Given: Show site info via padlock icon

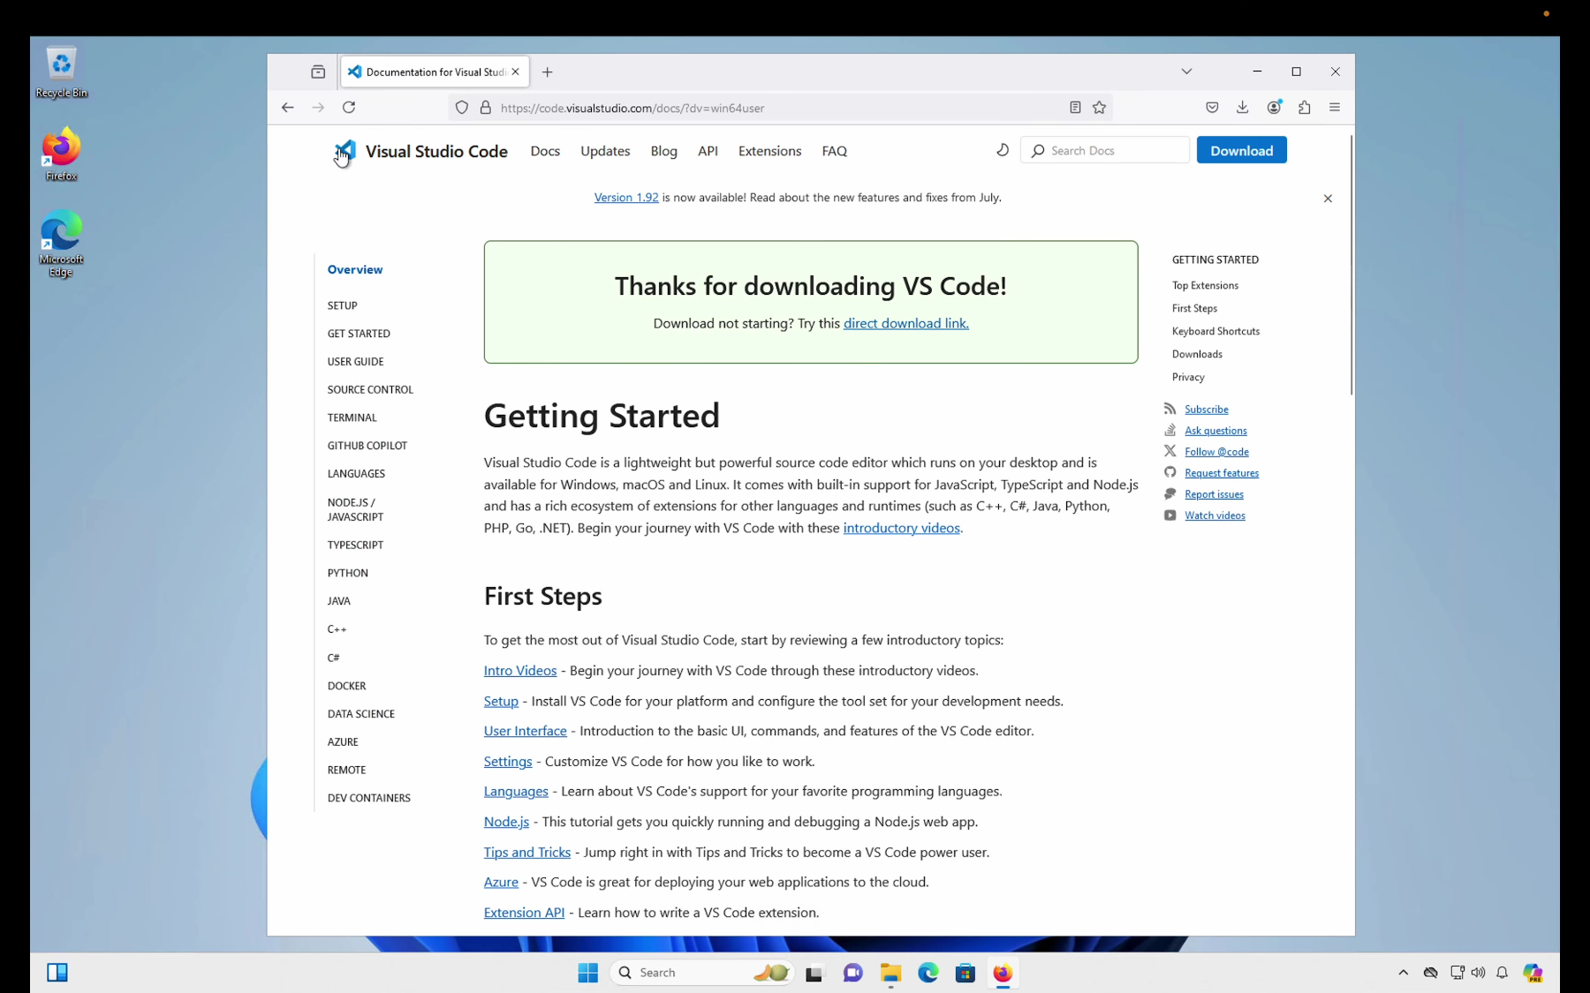Looking at the screenshot, I should coord(485,108).
